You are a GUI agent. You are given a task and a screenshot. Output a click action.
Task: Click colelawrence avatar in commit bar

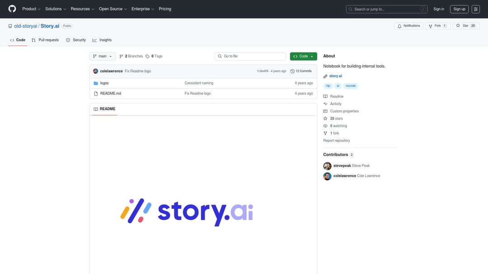(96, 71)
